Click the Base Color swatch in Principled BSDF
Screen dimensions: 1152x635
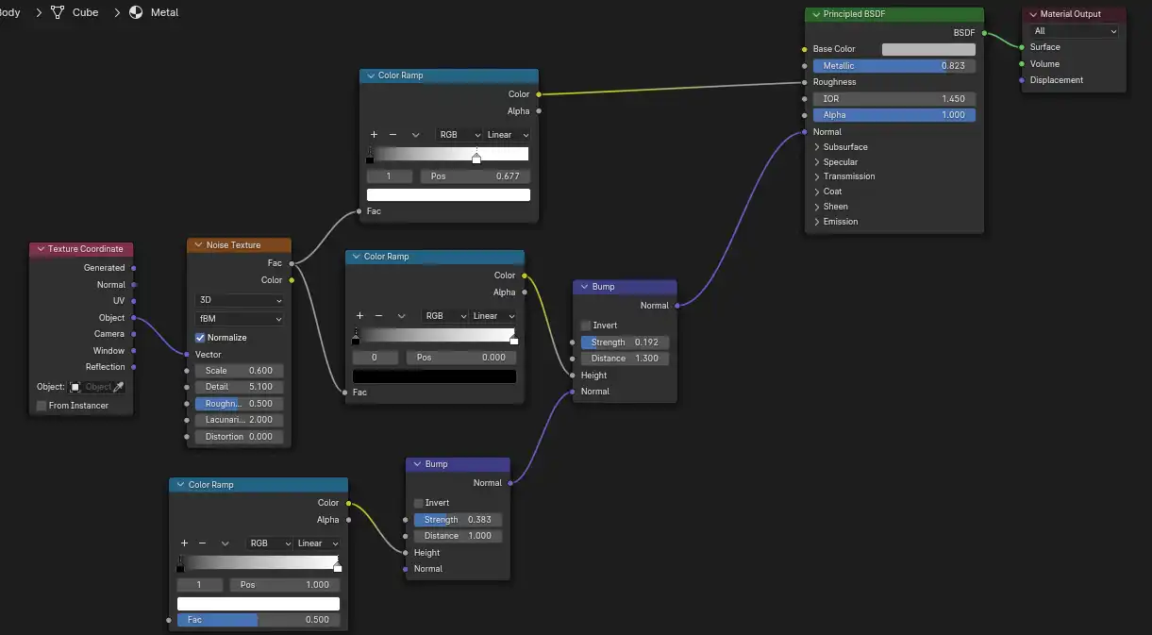[x=928, y=48]
